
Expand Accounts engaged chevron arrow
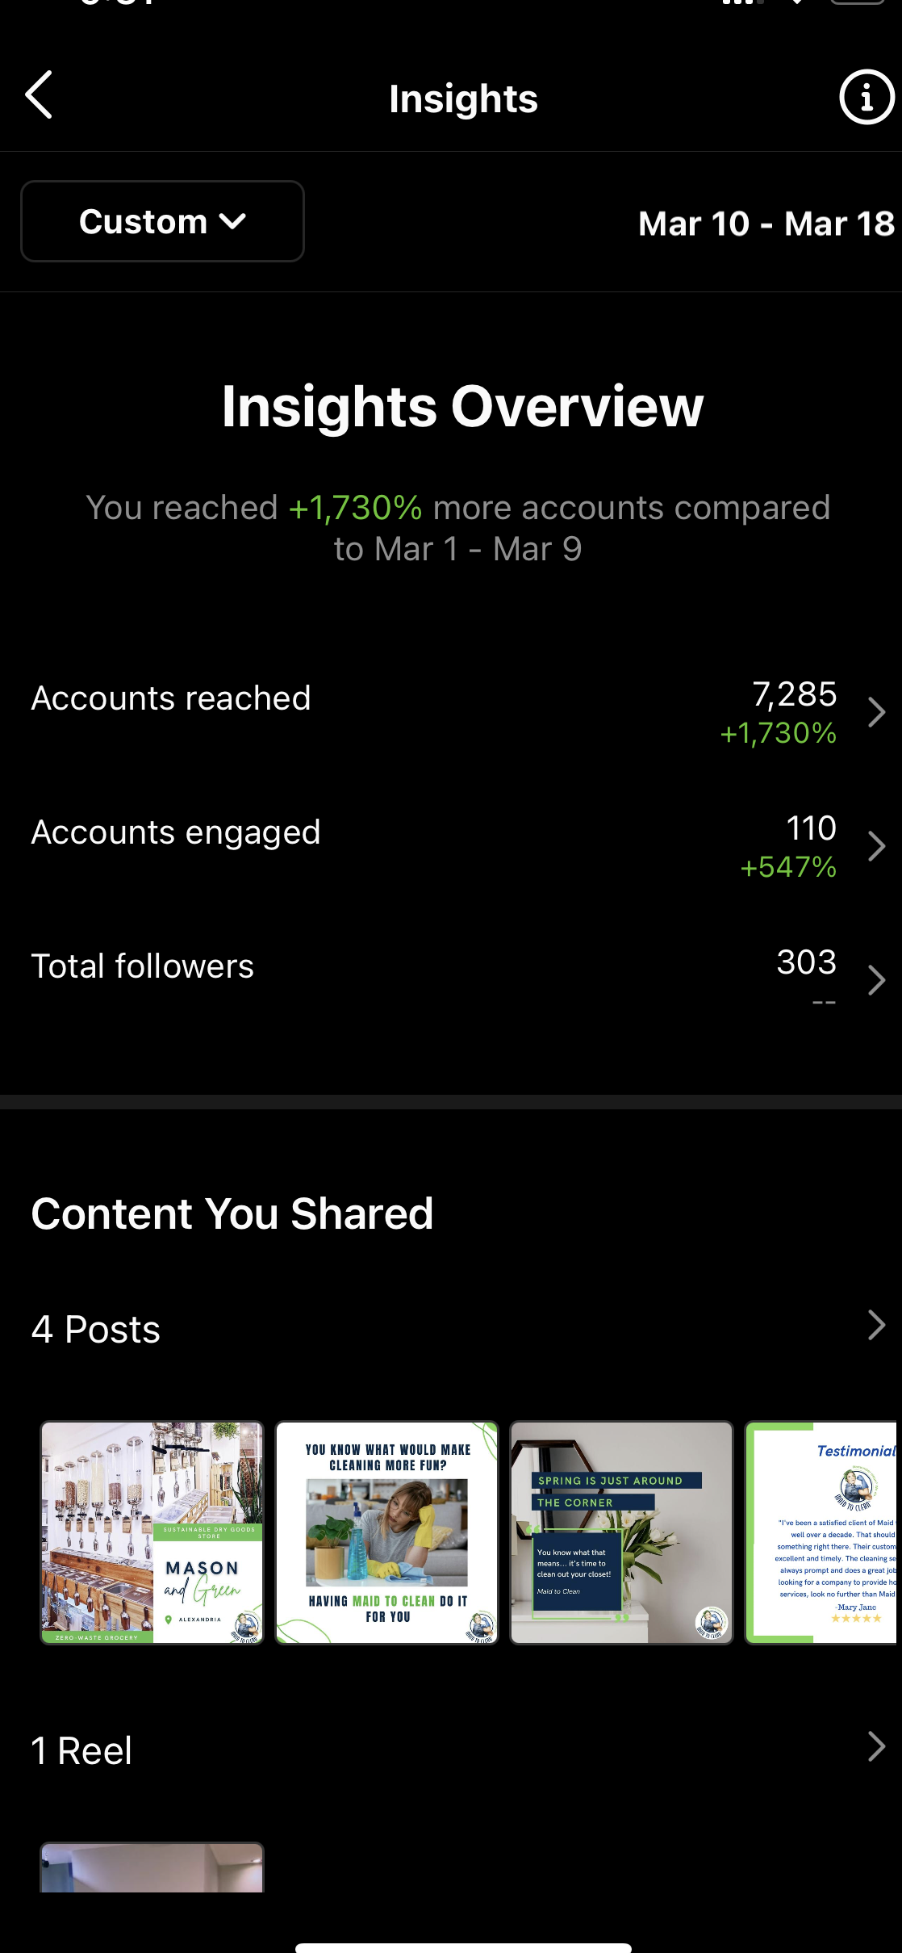(x=876, y=846)
